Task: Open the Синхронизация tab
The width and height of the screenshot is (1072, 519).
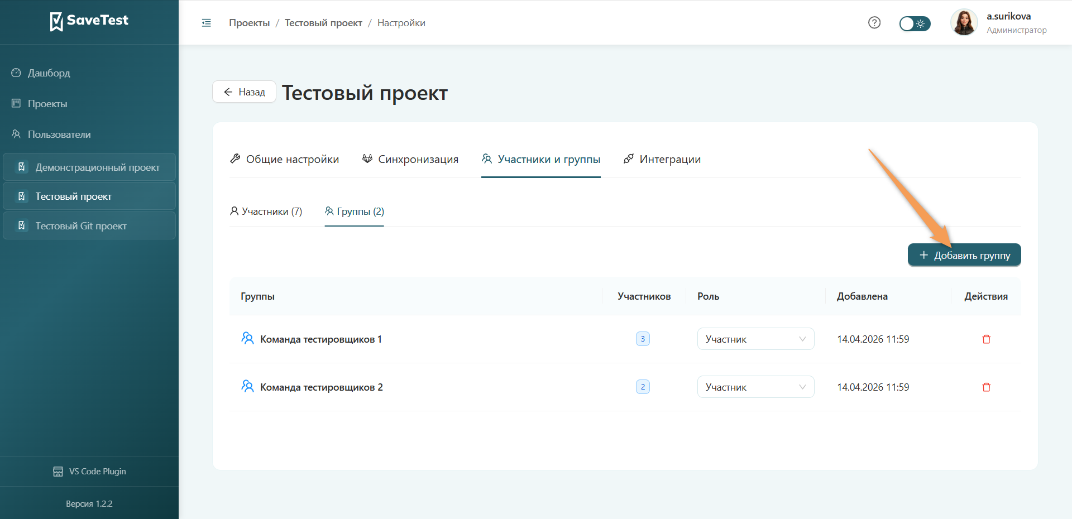Action: point(410,159)
